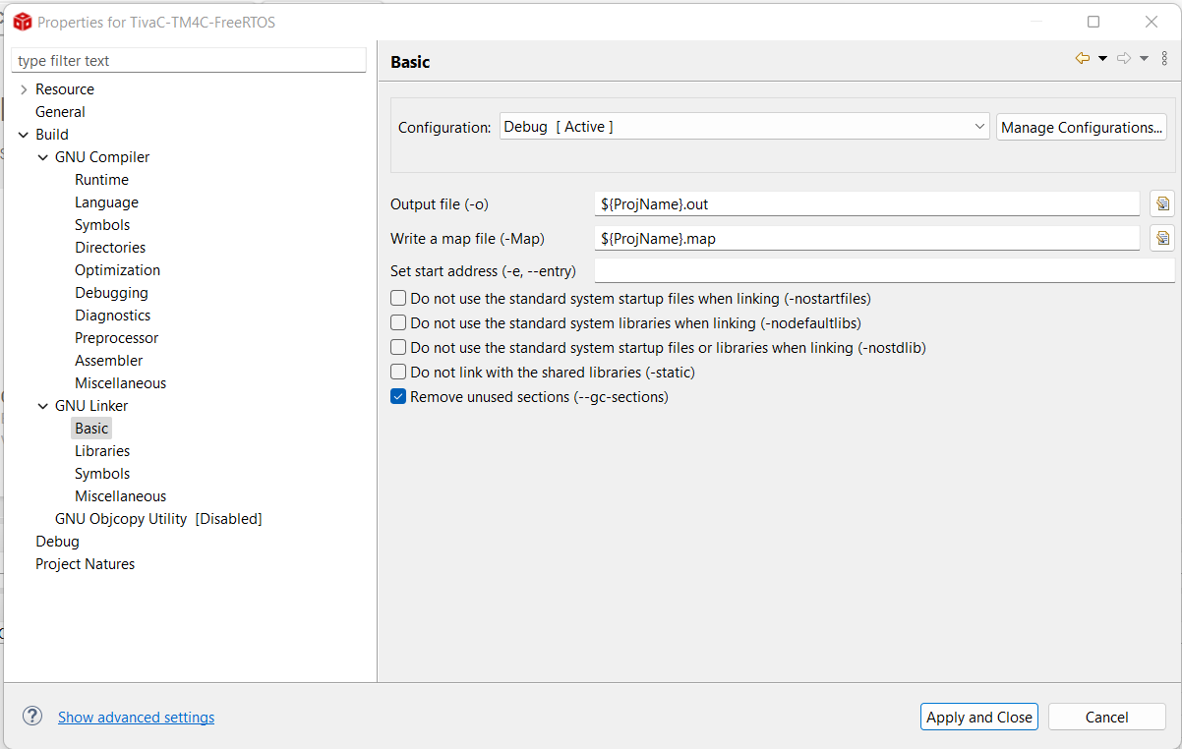
Task: Click the Output file (-o) field
Action: 867,204
